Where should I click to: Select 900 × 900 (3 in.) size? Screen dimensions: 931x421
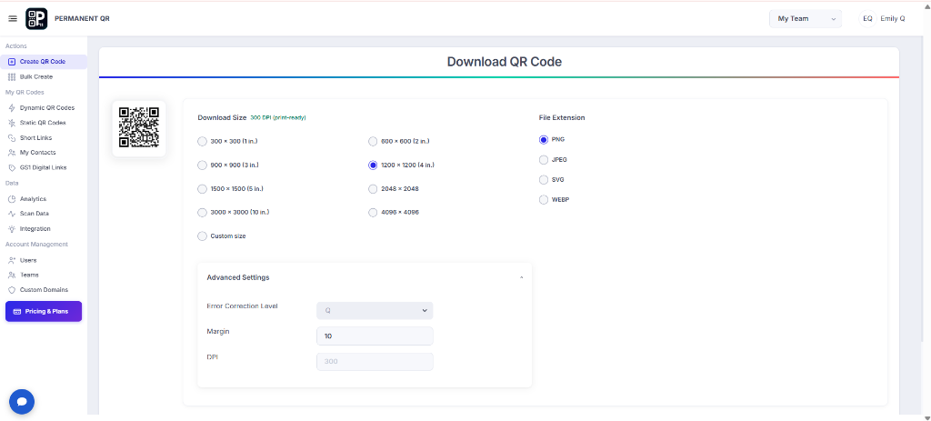203,165
